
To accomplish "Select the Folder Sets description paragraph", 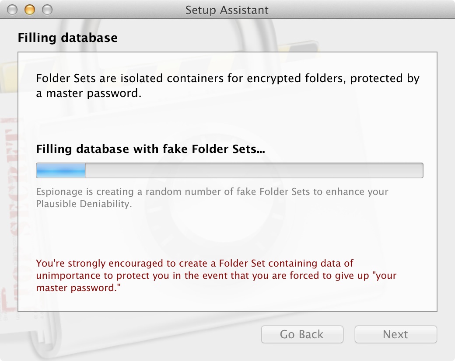I will click(227, 86).
